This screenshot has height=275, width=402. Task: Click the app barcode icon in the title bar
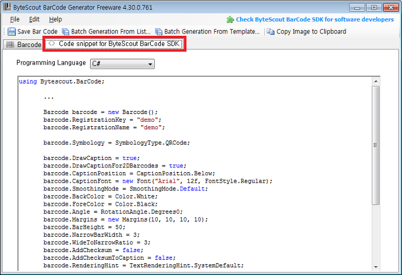[x=7, y=7]
